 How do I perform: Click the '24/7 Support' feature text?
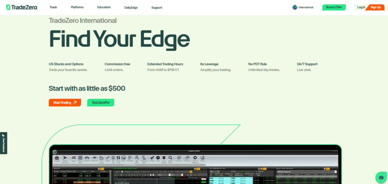[307, 64]
